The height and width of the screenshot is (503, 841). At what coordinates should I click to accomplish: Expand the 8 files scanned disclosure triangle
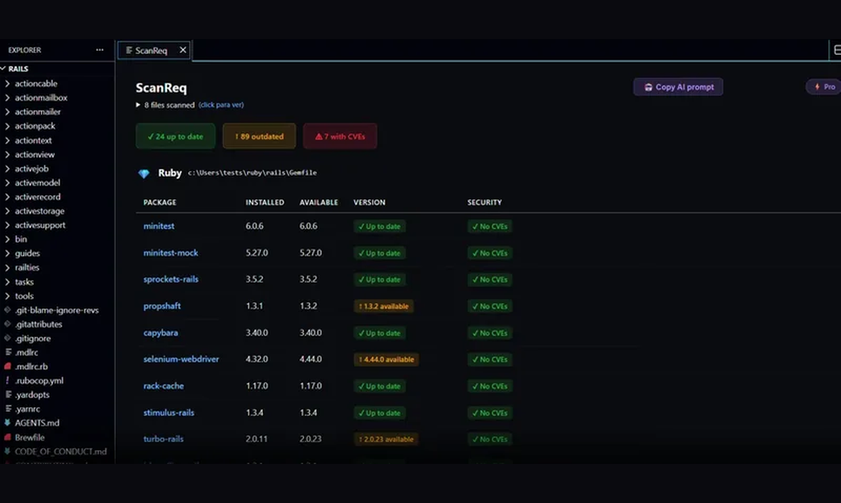click(138, 105)
